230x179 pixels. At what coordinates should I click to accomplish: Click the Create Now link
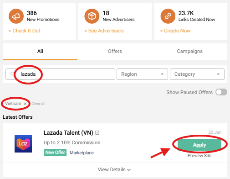[175, 31]
